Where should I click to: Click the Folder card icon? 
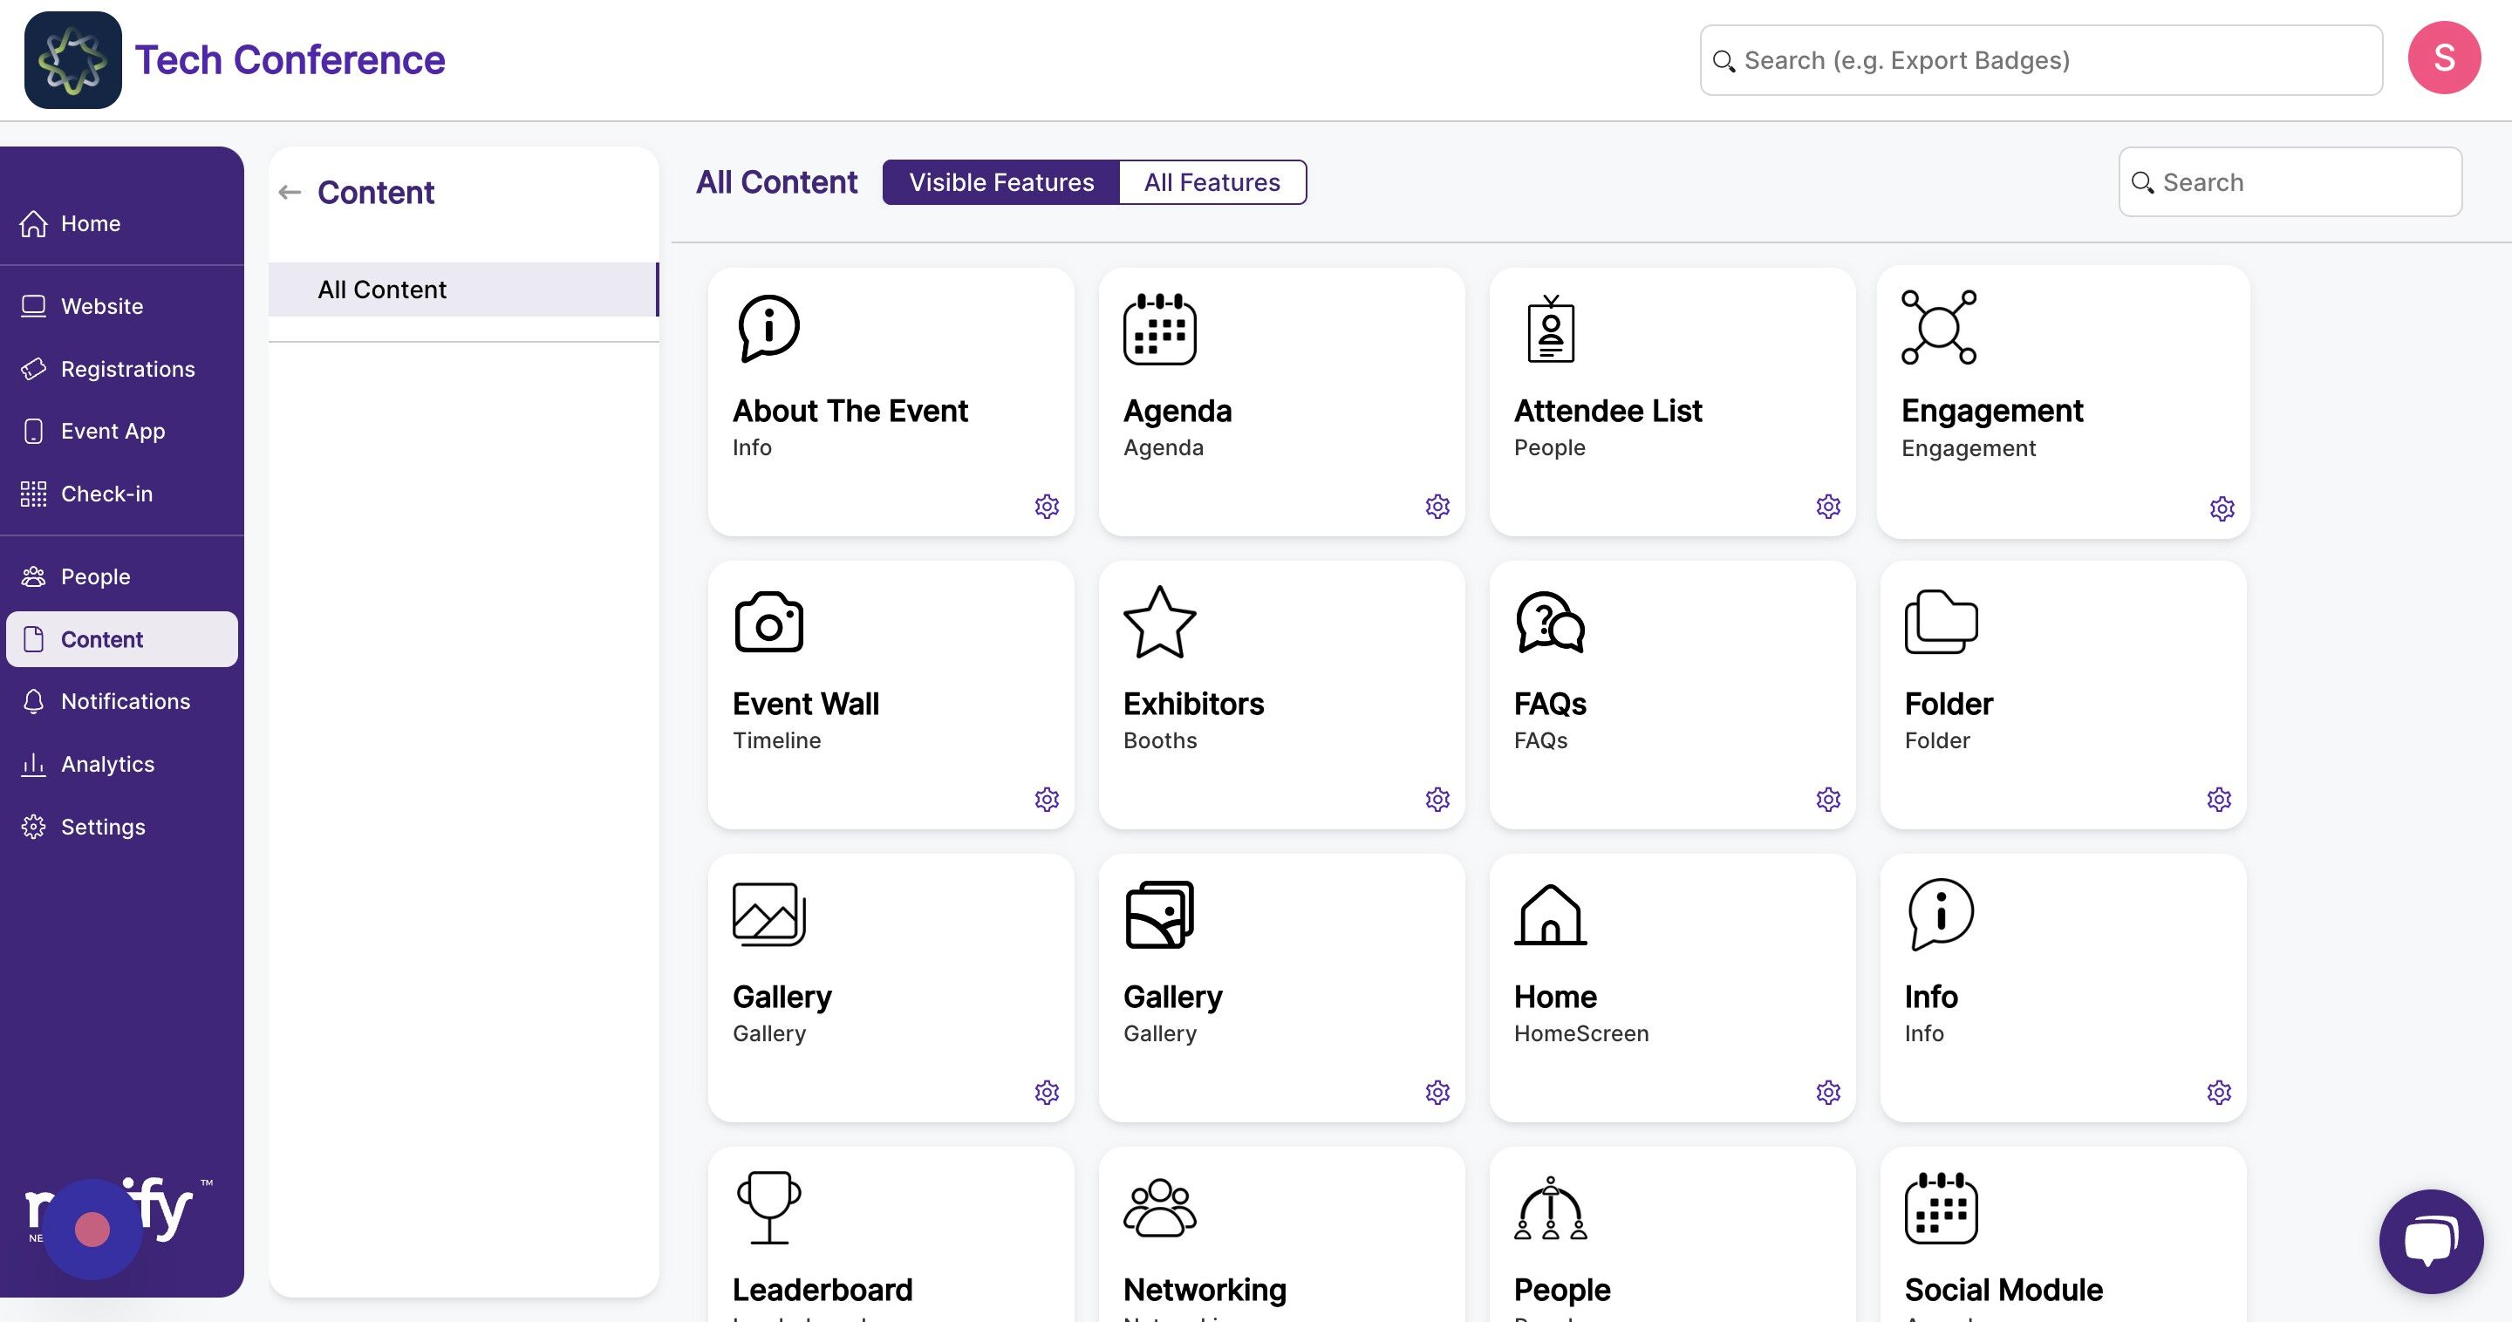coord(1941,622)
